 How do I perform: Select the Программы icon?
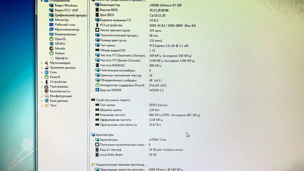pyautogui.click(x=47, y=87)
